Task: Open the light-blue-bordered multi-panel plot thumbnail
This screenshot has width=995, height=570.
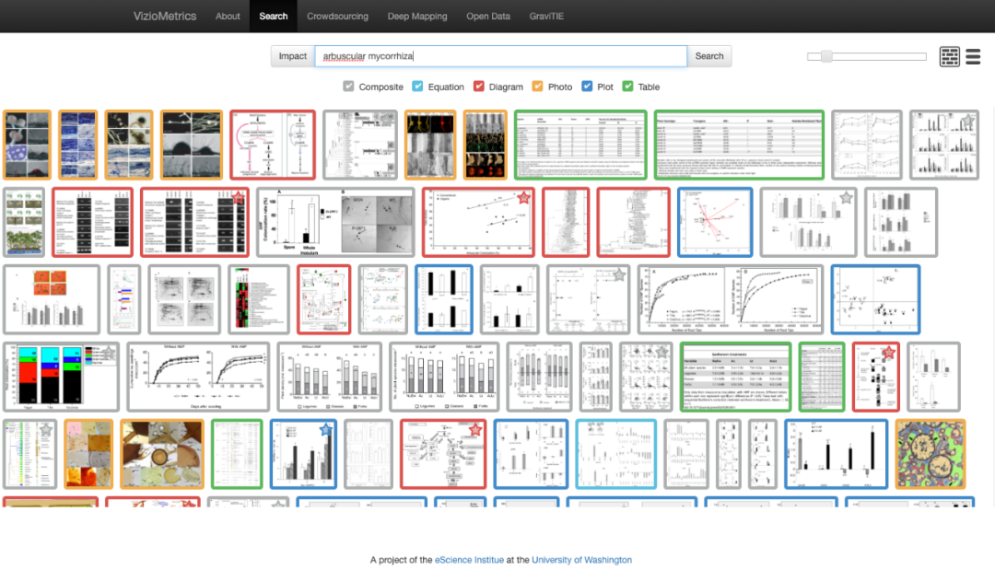Action: 615,454
